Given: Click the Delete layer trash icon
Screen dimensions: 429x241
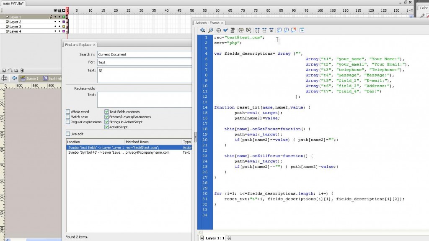Looking at the screenshot, I should [22, 71].
